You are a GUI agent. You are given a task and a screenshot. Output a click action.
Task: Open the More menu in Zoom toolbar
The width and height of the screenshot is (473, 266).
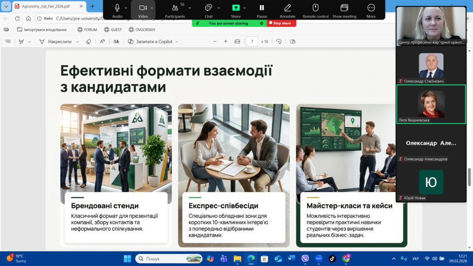371,10
